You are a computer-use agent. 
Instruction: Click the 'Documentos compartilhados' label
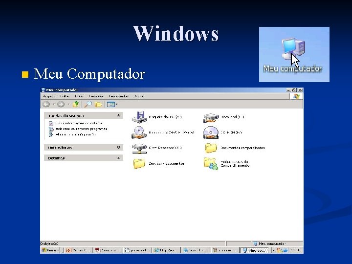242,148
